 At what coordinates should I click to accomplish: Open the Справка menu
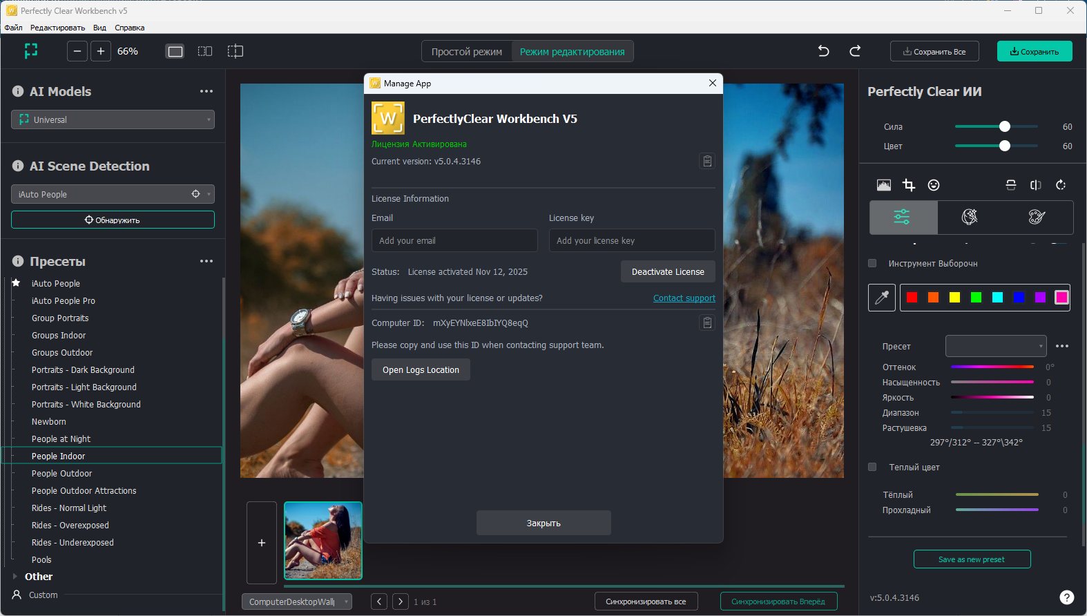pyautogui.click(x=129, y=28)
